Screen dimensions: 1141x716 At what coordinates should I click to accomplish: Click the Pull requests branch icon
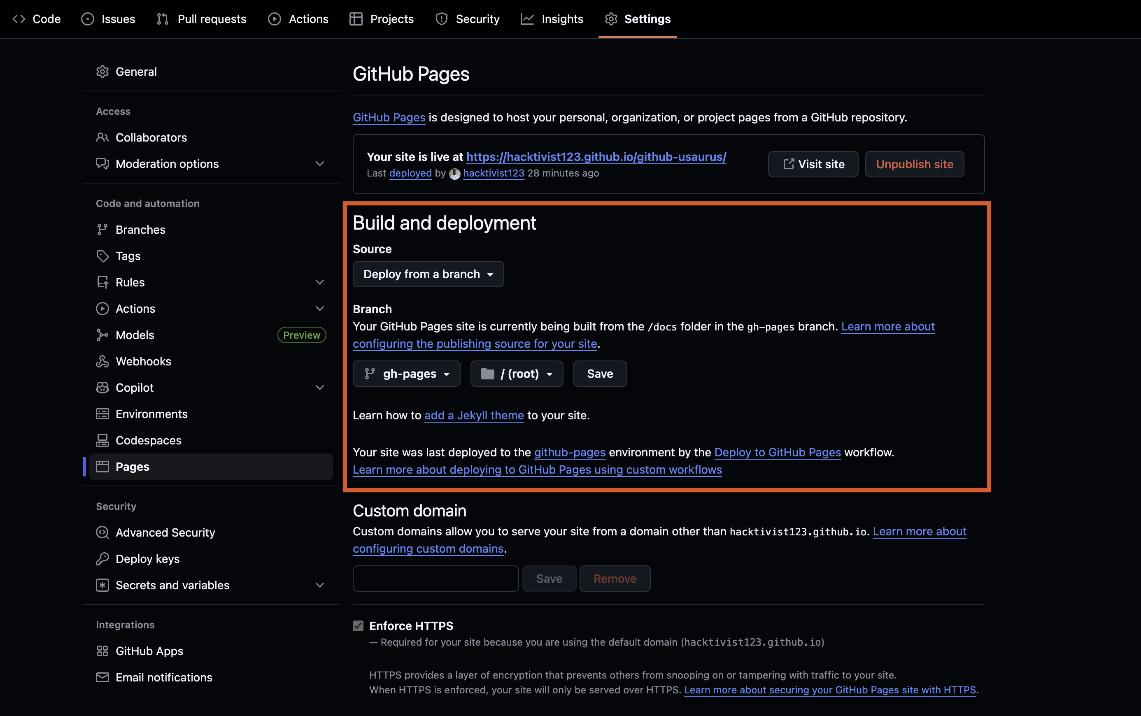pos(163,19)
